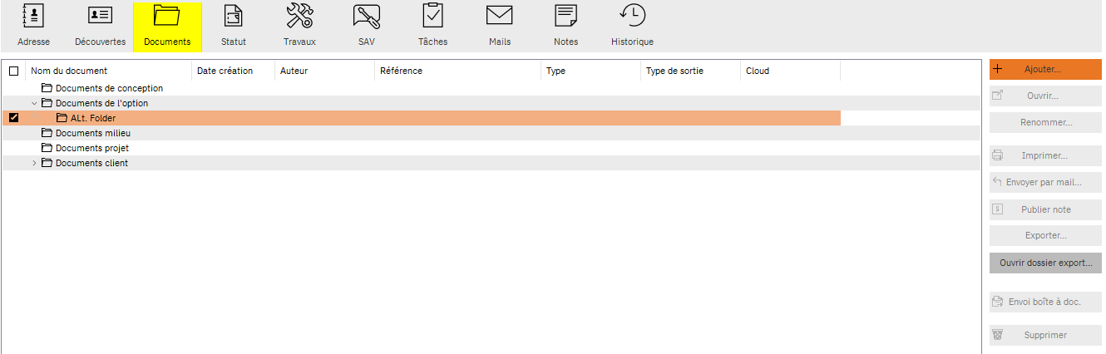1106x354 pixels.
Task: Open the Notes page icon
Action: click(x=565, y=16)
